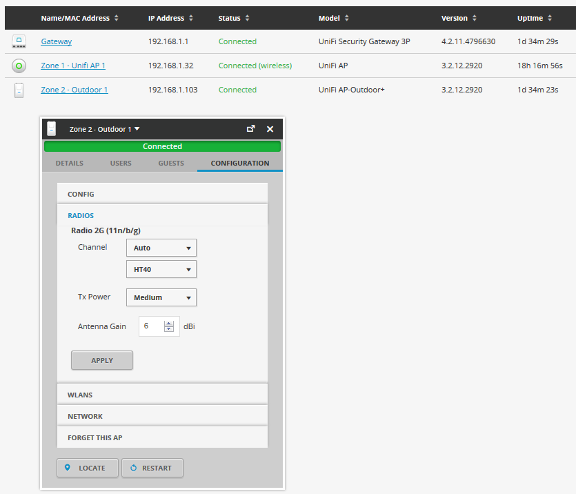Click the Locate button
The height and width of the screenshot is (494, 576).
pos(87,468)
